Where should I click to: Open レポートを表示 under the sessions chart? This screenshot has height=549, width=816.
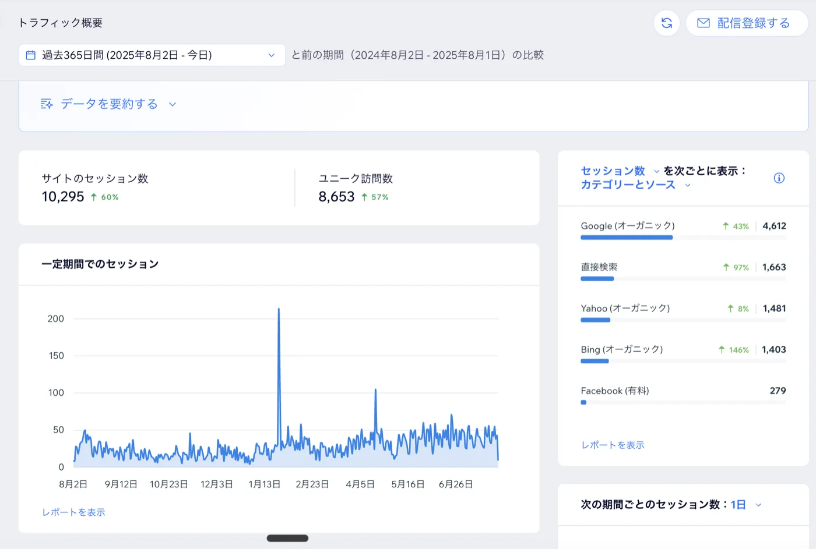coord(73,512)
